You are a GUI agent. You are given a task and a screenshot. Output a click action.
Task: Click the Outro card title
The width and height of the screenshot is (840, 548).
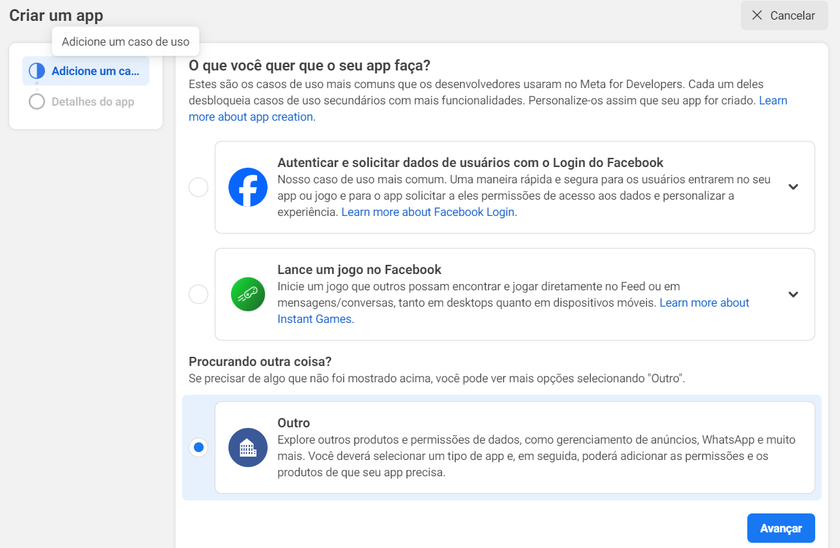(294, 423)
